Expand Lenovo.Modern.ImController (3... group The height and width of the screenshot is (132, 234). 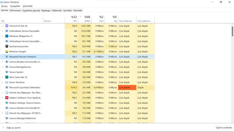tap(2, 62)
